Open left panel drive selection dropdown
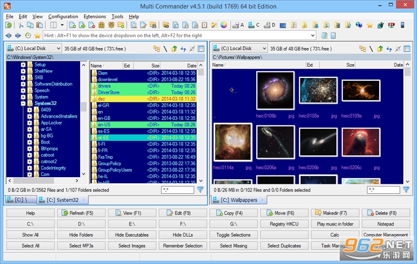Screen dimensions: 417x264 pos(34,48)
